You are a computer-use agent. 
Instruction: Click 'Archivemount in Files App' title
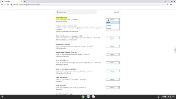coord(63,44)
